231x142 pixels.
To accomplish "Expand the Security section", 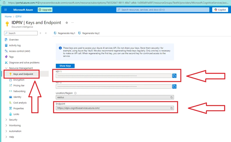I will click(x=6, y=120).
